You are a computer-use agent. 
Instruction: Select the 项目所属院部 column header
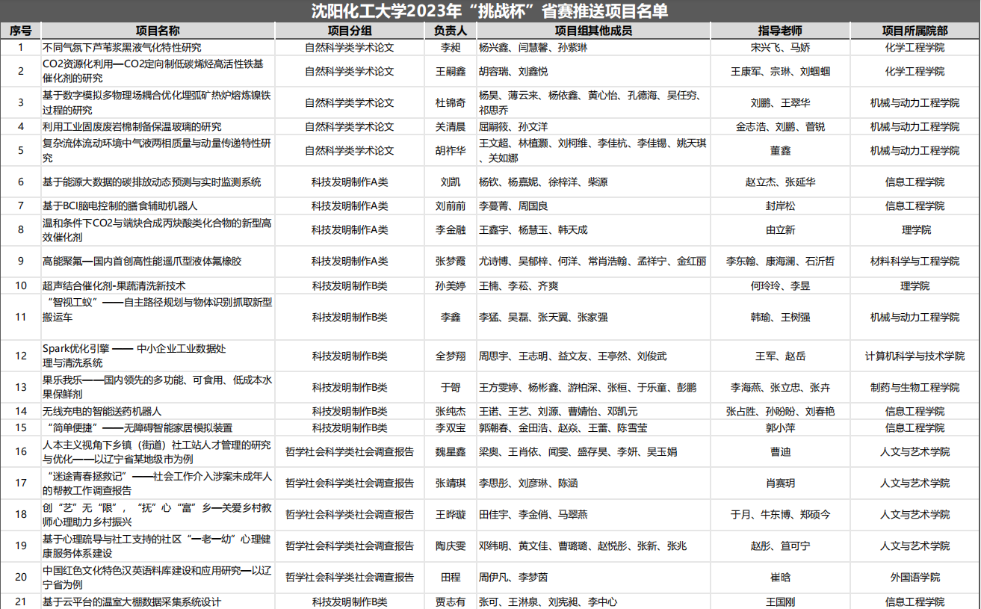(915, 31)
